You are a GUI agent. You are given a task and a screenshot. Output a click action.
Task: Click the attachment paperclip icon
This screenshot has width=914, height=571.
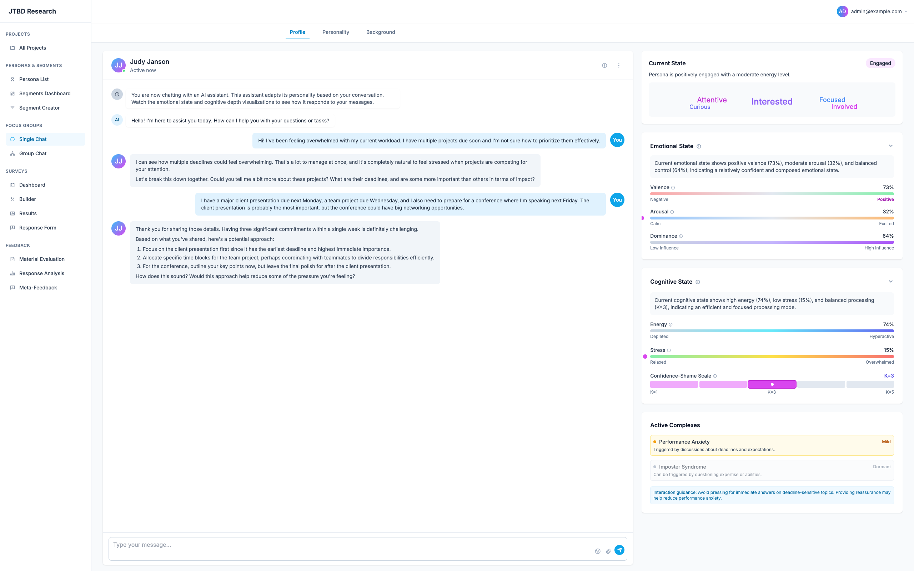[x=608, y=551]
